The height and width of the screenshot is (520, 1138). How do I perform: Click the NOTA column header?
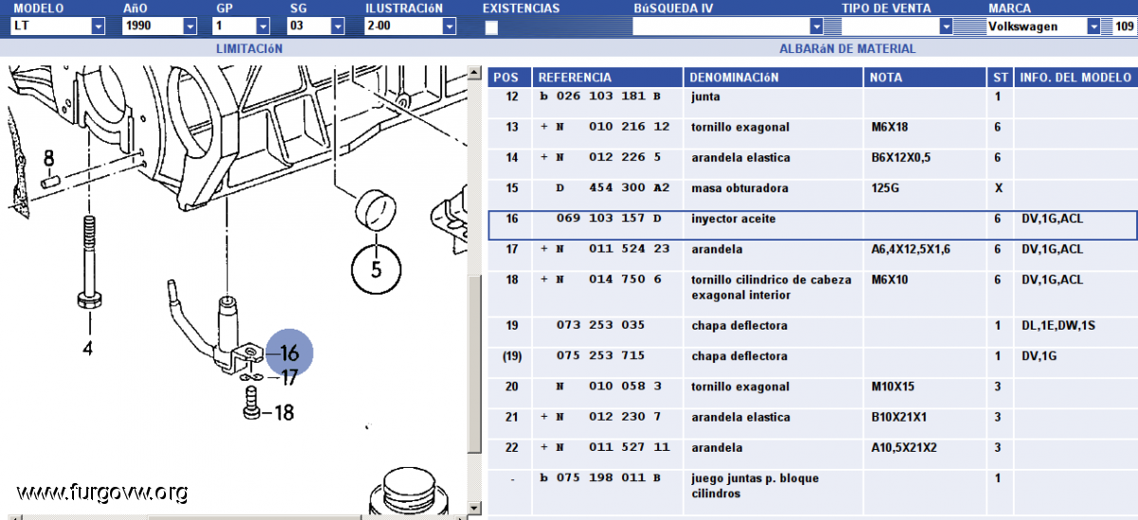click(x=926, y=78)
